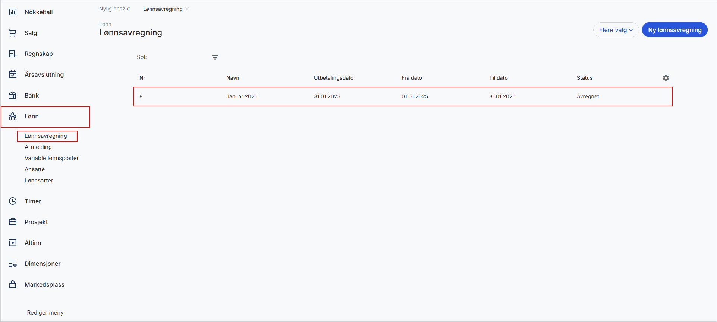The image size is (717, 322).
Task: Open Prosjekt briefcase icon
Action: (x=13, y=222)
